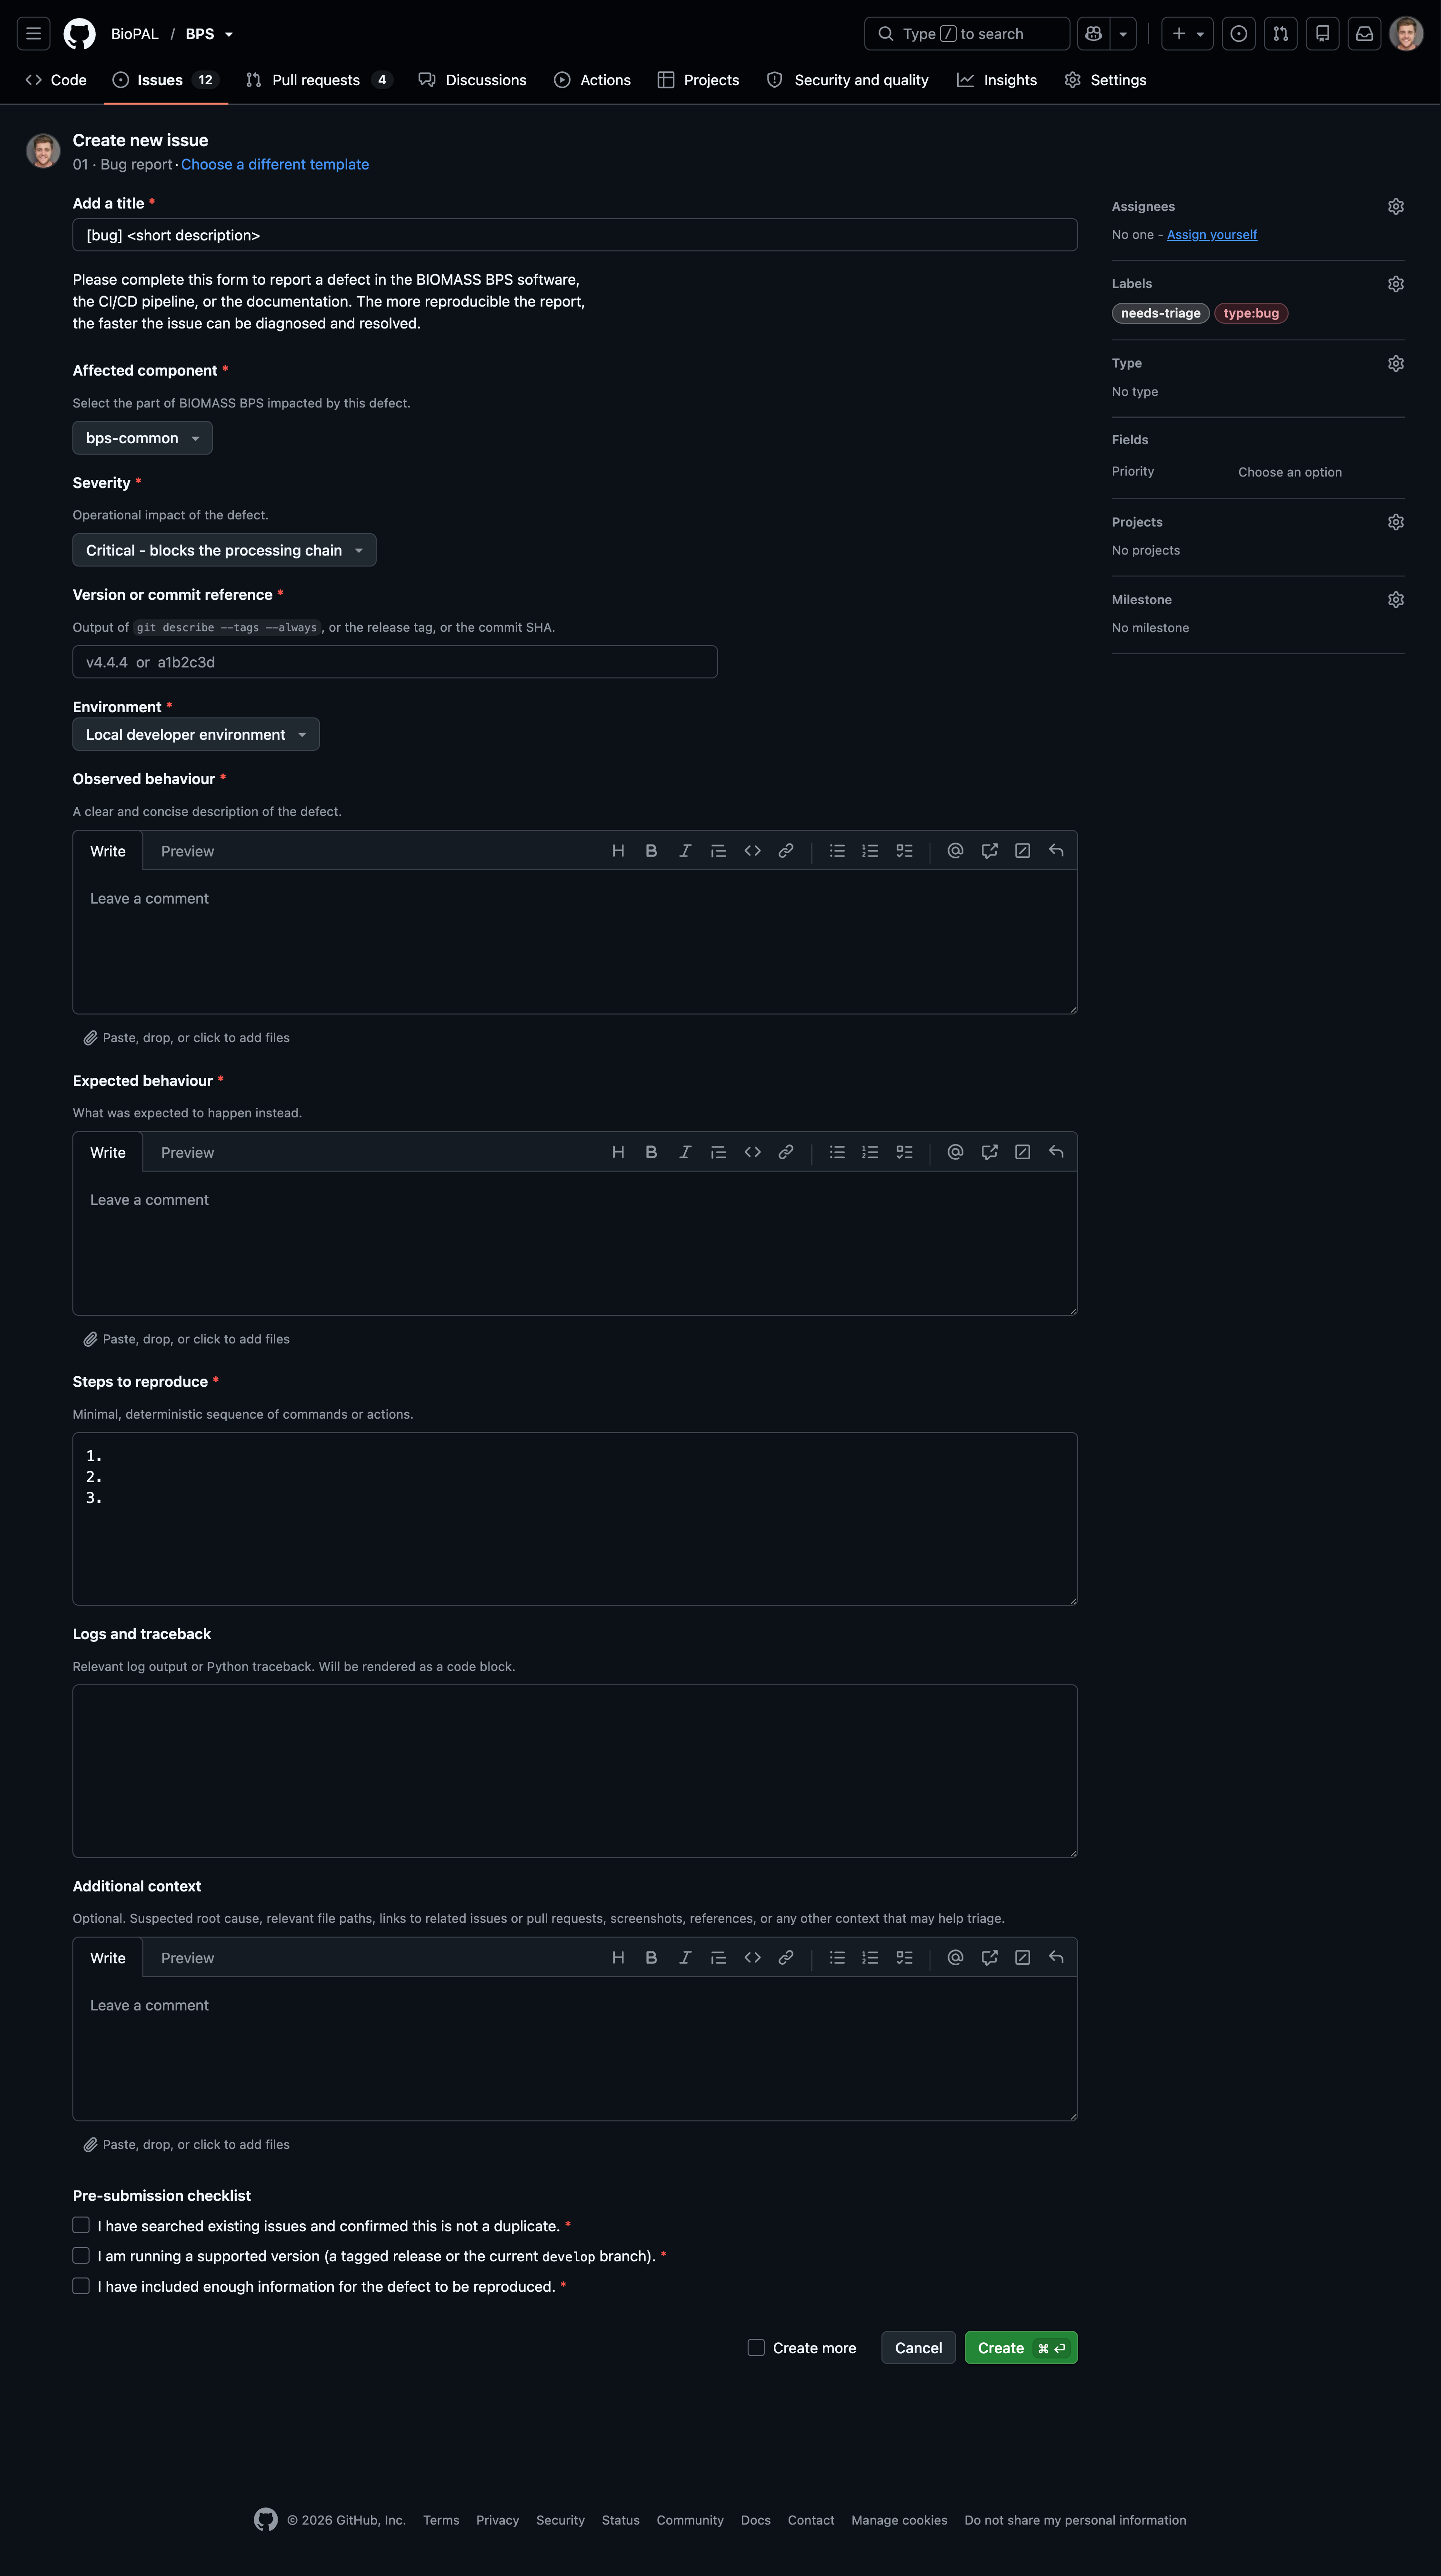Switch to the Code tab

(56, 80)
